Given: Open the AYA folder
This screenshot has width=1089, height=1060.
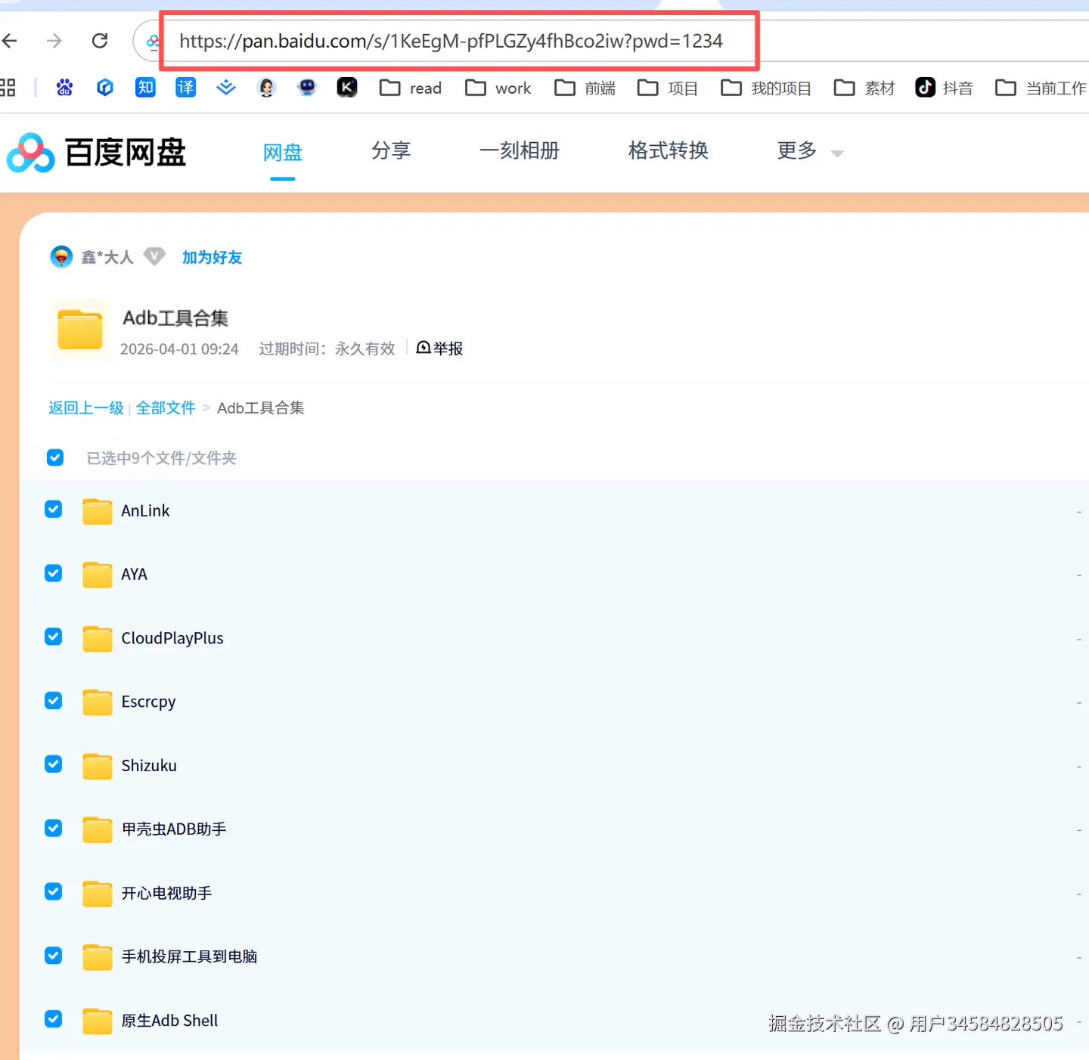Looking at the screenshot, I should click(134, 575).
